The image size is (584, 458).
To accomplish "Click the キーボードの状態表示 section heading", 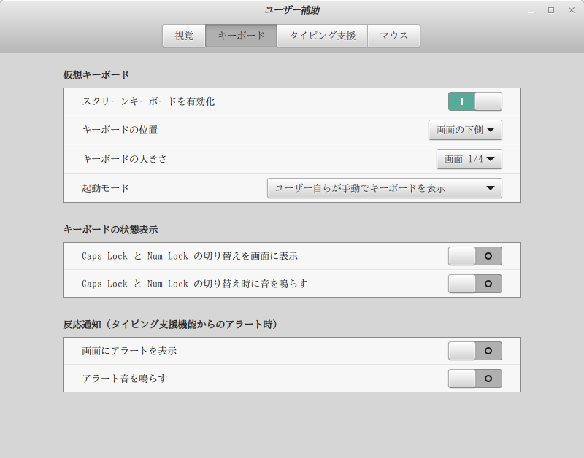I will (x=111, y=229).
